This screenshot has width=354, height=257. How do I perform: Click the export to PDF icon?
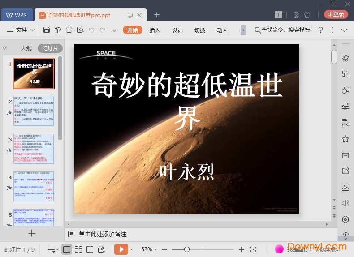(58, 30)
